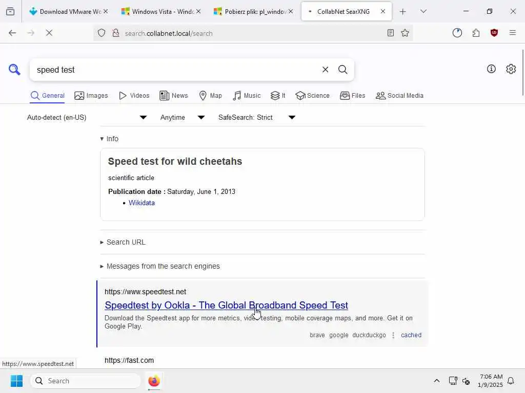Stop page loading with the X button
Image resolution: width=525 pixels, height=393 pixels.
(x=49, y=33)
